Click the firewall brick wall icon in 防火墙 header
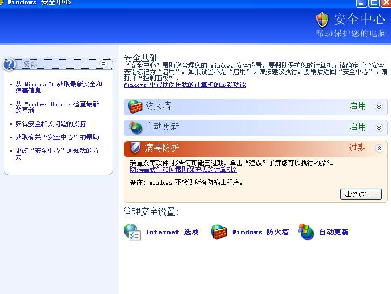 point(135,106)
